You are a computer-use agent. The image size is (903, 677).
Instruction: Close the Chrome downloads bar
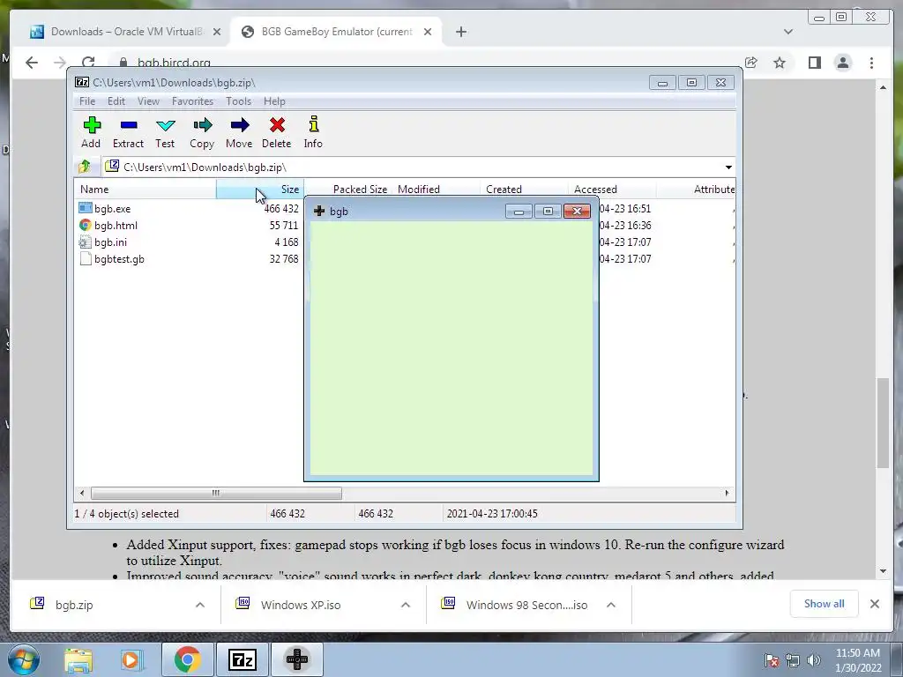click(874, 604)
